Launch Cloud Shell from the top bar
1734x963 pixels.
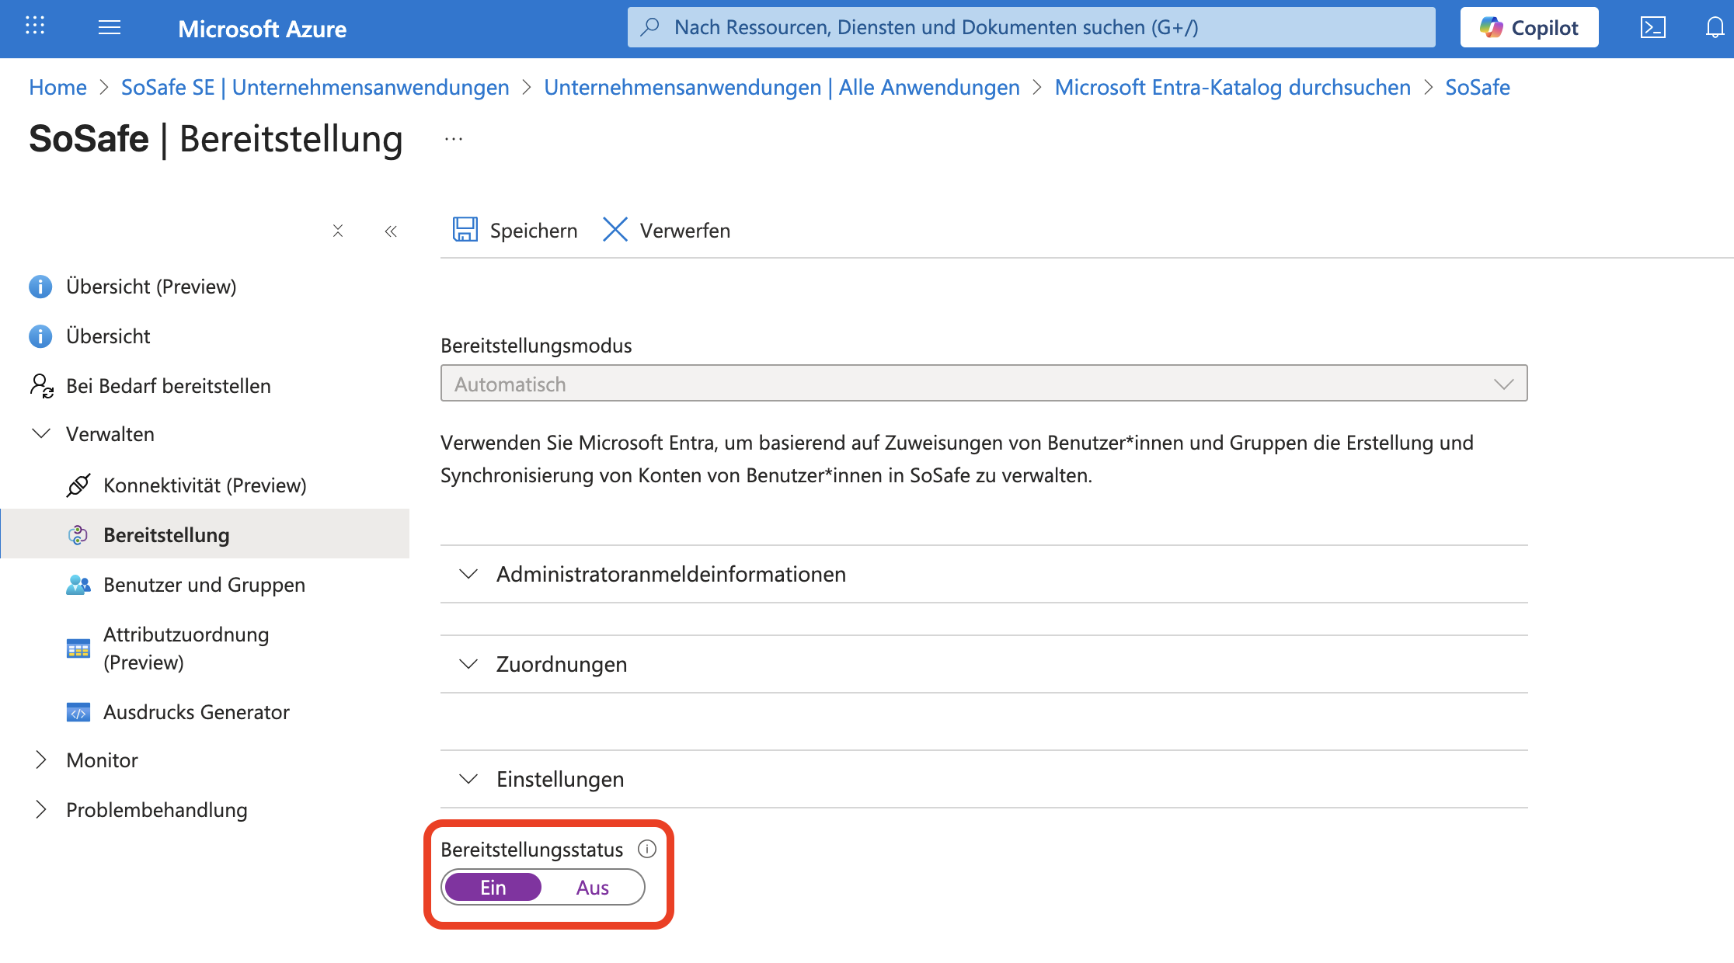coord(1652,28)
